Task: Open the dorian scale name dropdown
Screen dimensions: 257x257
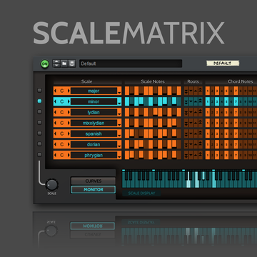Action: (119, 147)
